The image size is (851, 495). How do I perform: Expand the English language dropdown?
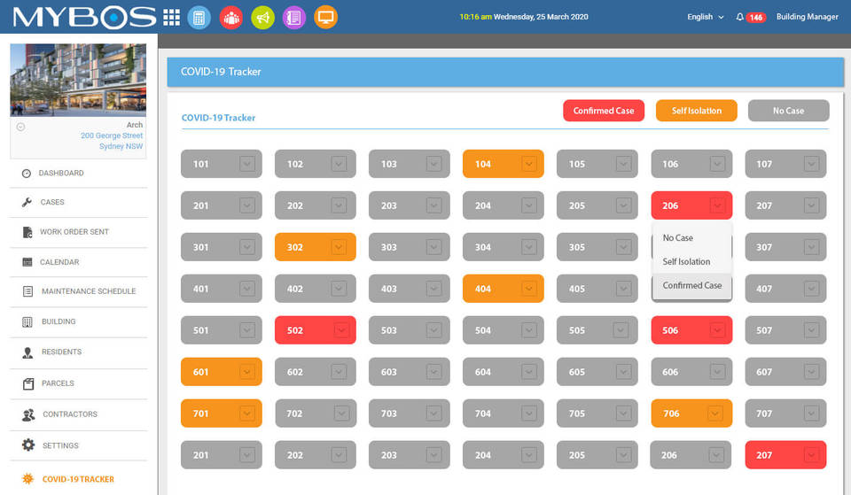(705, 17)
